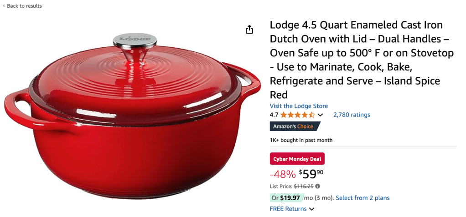Click the -48% discount label

tap(283, 175)
